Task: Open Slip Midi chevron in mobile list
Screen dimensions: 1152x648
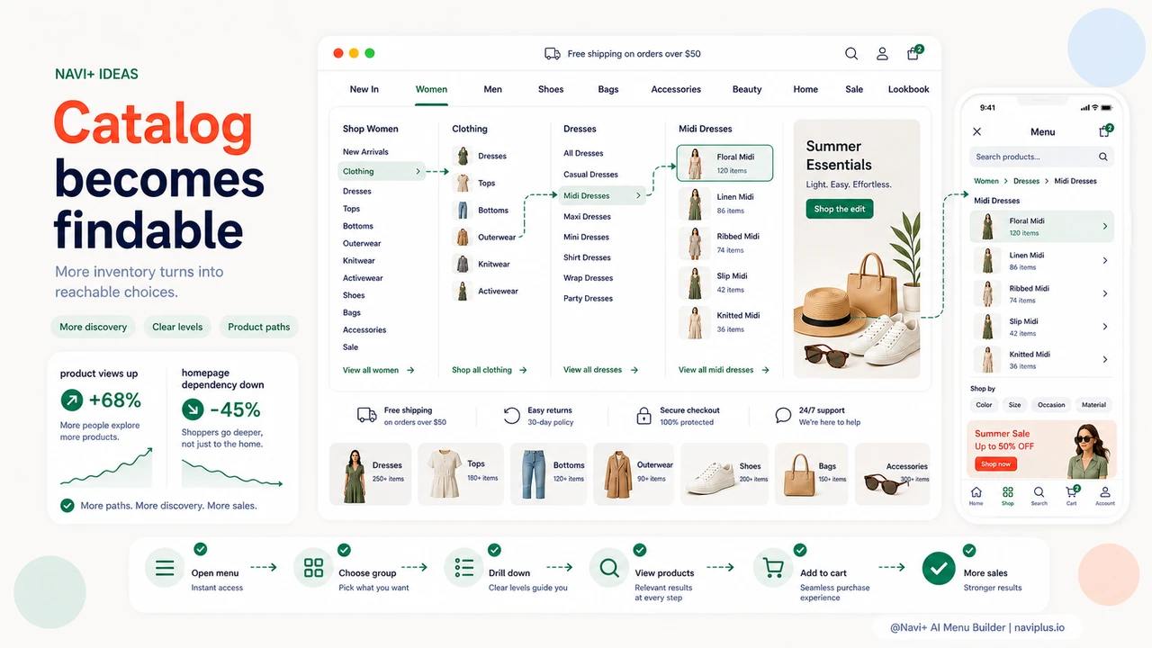Action: (1105, 327)
